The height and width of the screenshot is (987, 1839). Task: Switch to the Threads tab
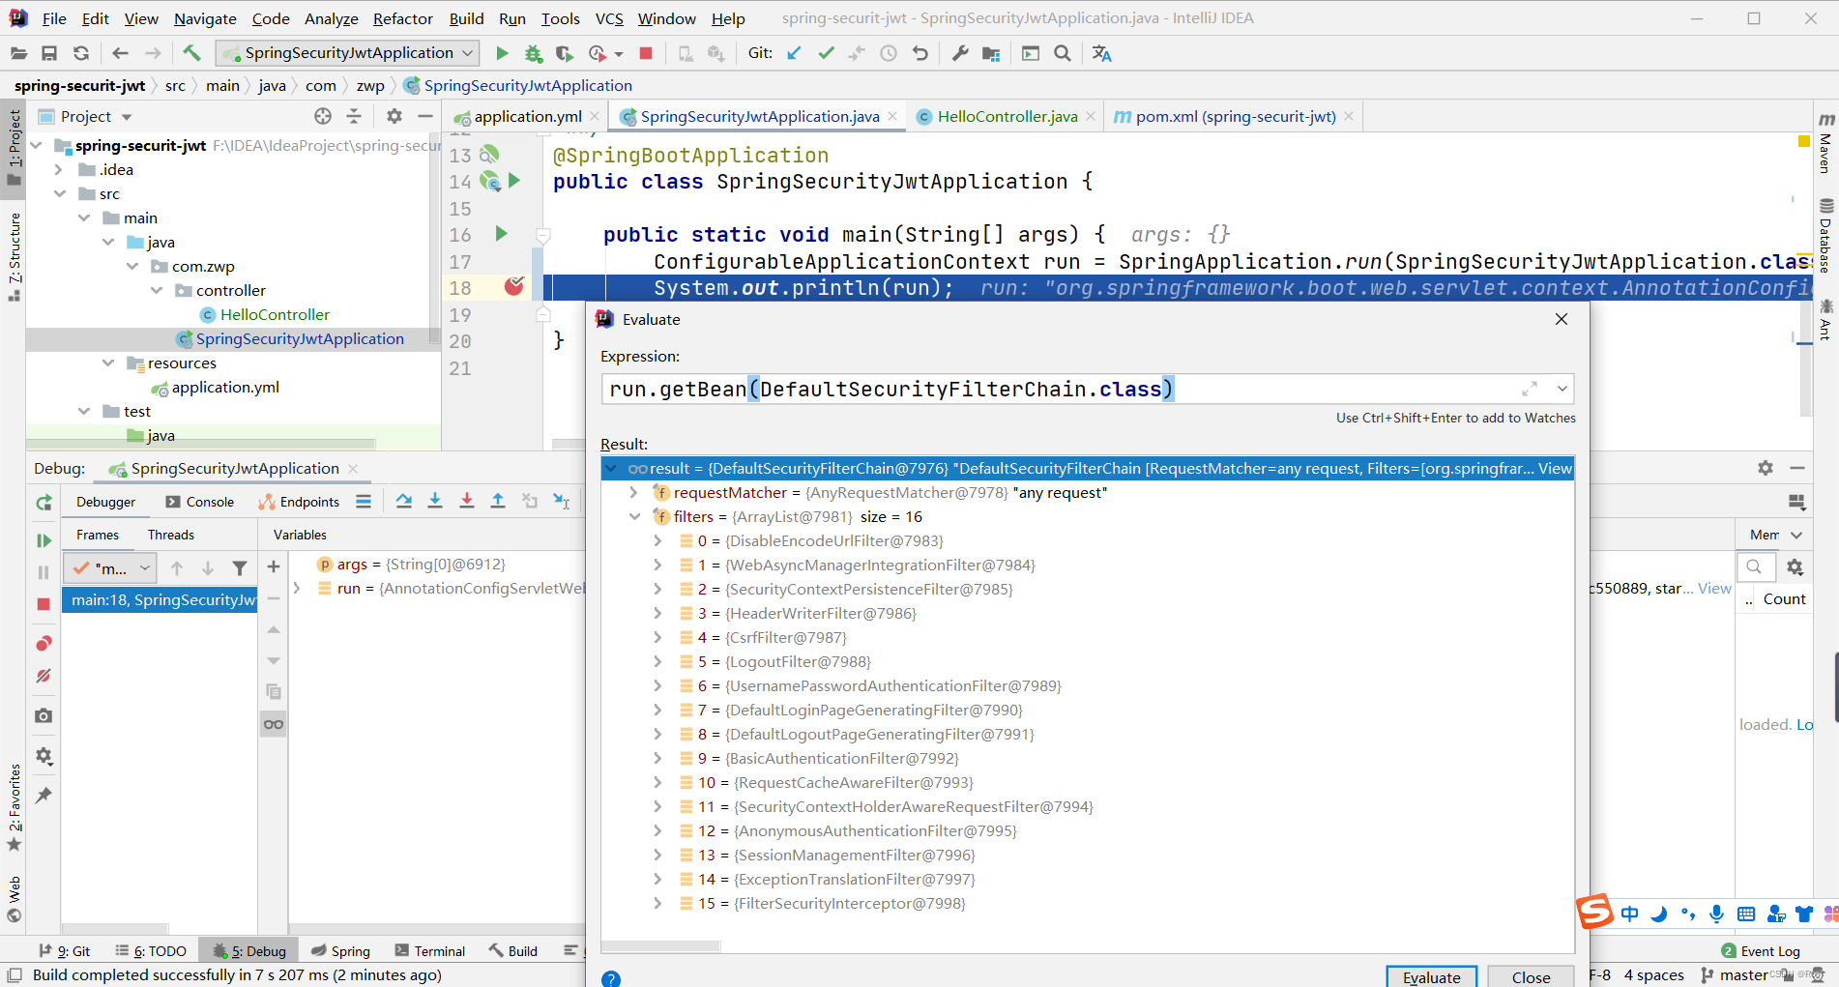click(171, 535)
